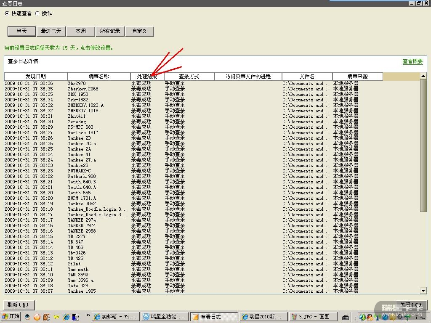
Task: Select the Silnt virus row
Action: (x=194, y=264)
